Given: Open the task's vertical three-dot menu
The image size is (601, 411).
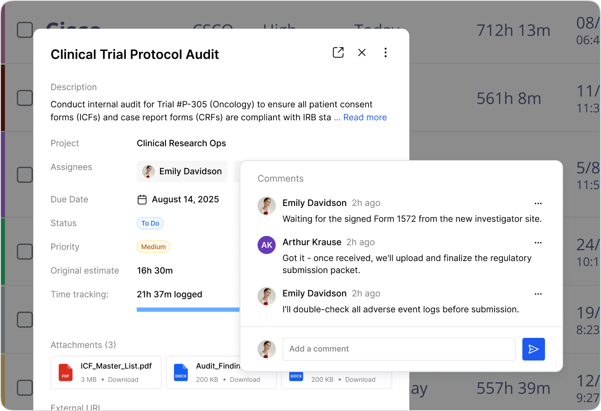Looking at the screenshot, I should click(386, 53).
